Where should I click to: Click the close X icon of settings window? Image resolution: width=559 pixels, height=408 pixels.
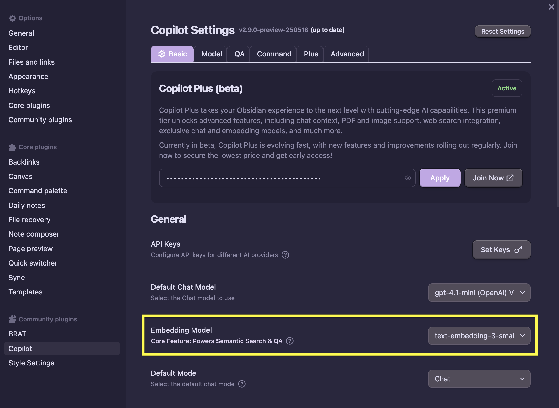(x=551, y=7)
